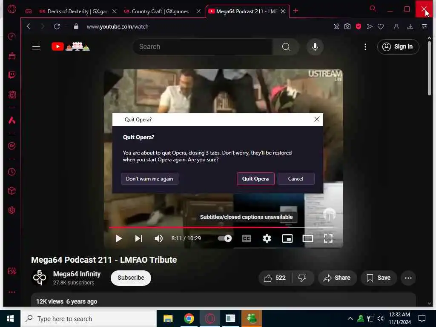Dislike the video
Viewport: 436px width, 327px height.
pyautogui.click(x=303, y=278)
